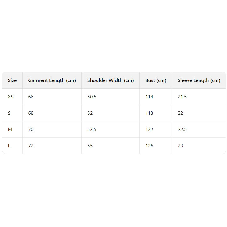Click the Garment Length (cm) header
Viewport: 227px width, 227px height.
[52, 80]
